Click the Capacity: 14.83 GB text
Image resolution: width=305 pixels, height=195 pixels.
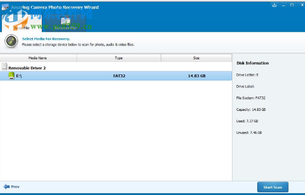coord(251,109)
